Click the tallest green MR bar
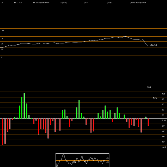The width and height of the screenshot is (167, 167). coord(24,106)
